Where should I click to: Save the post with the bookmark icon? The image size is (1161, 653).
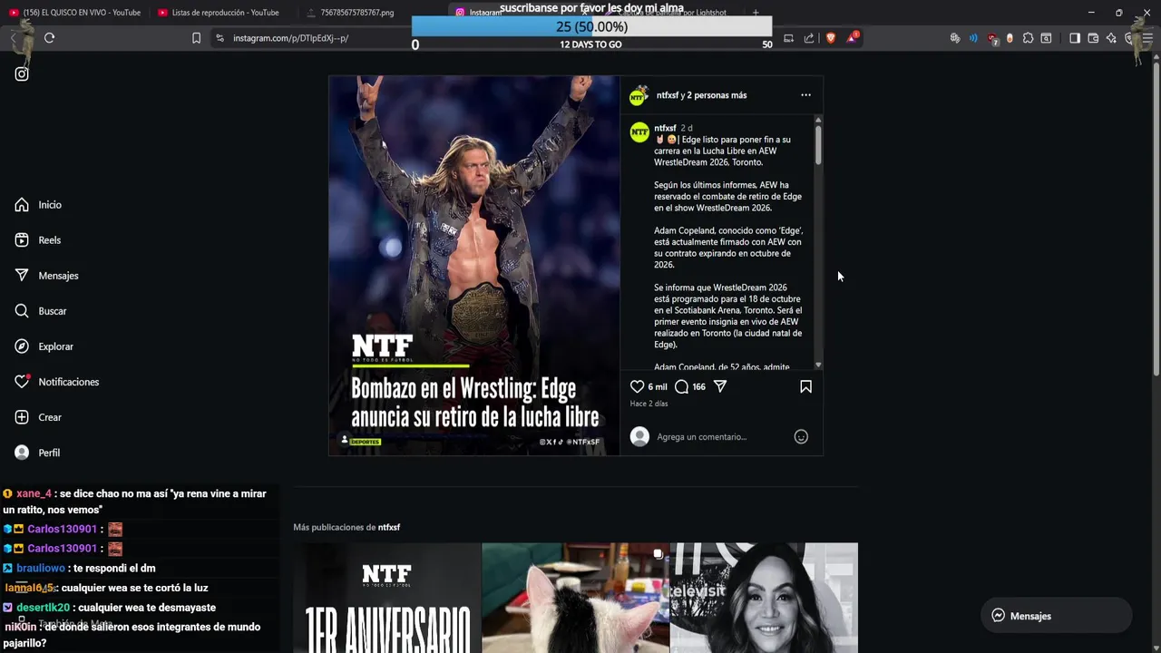(805, 386)
